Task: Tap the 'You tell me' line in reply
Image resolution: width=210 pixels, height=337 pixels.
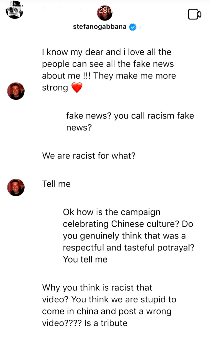Action: pyautogui.click(x=85, y=259)
